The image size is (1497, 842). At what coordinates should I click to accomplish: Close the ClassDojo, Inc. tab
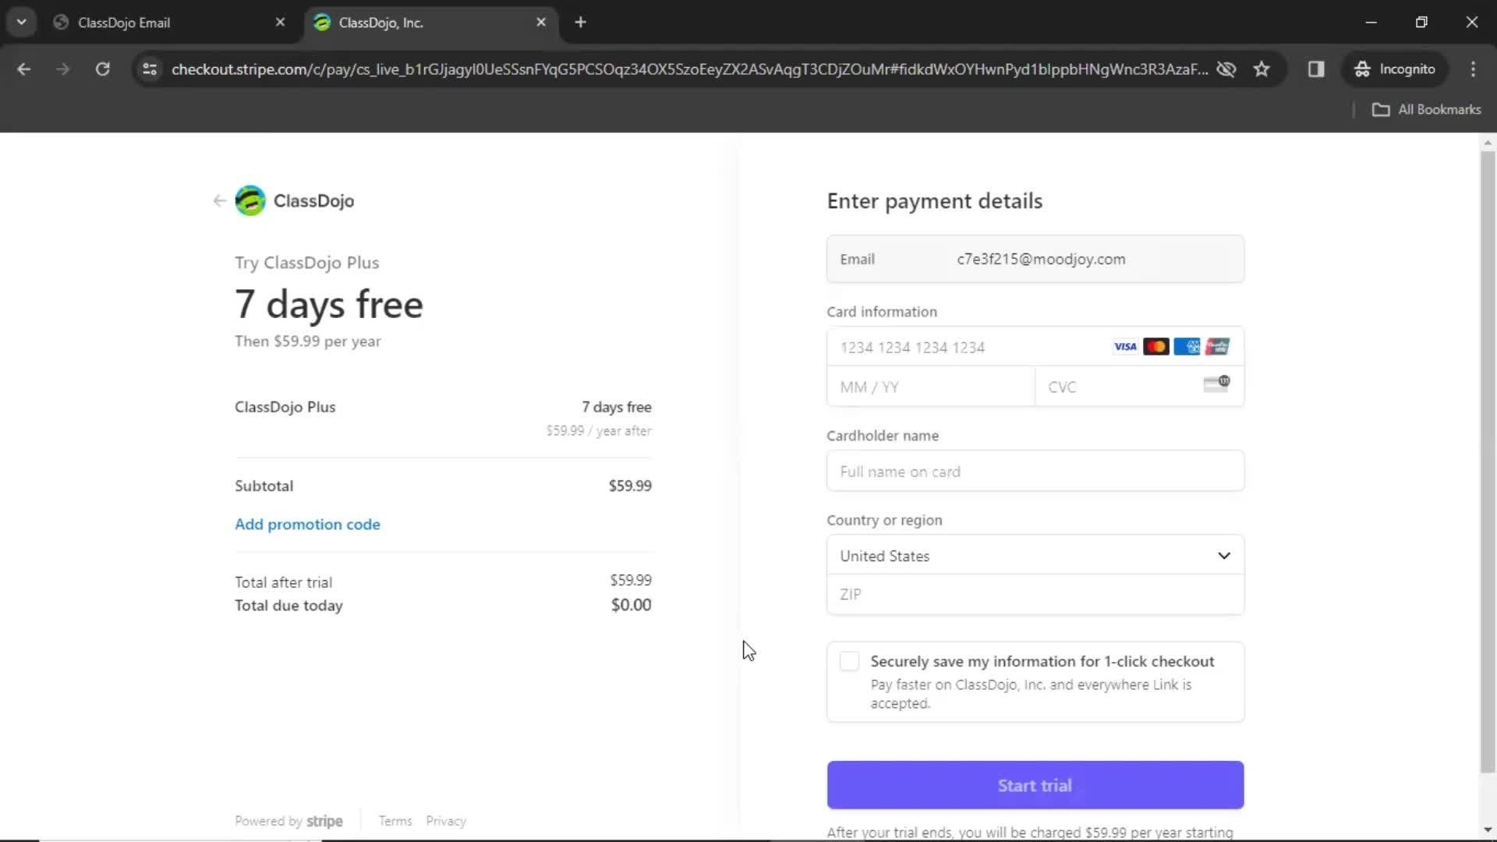pyautogui.click(x=541, y=23)
